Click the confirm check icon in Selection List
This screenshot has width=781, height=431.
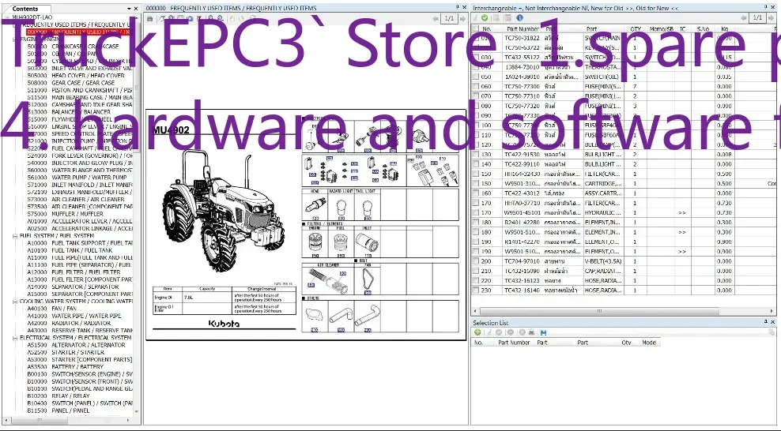point(499,332)
